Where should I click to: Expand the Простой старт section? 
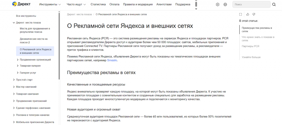tap(14, 80)
